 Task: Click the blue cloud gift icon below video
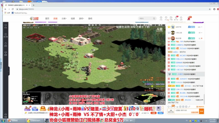pos(35,108)
